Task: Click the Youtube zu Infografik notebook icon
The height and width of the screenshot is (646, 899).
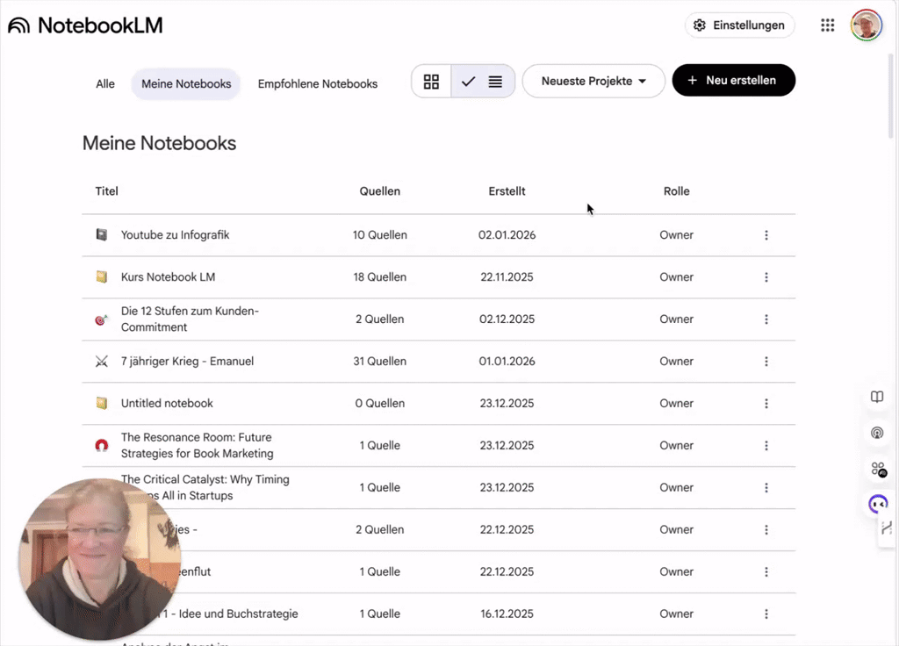Action: [102, 234]
